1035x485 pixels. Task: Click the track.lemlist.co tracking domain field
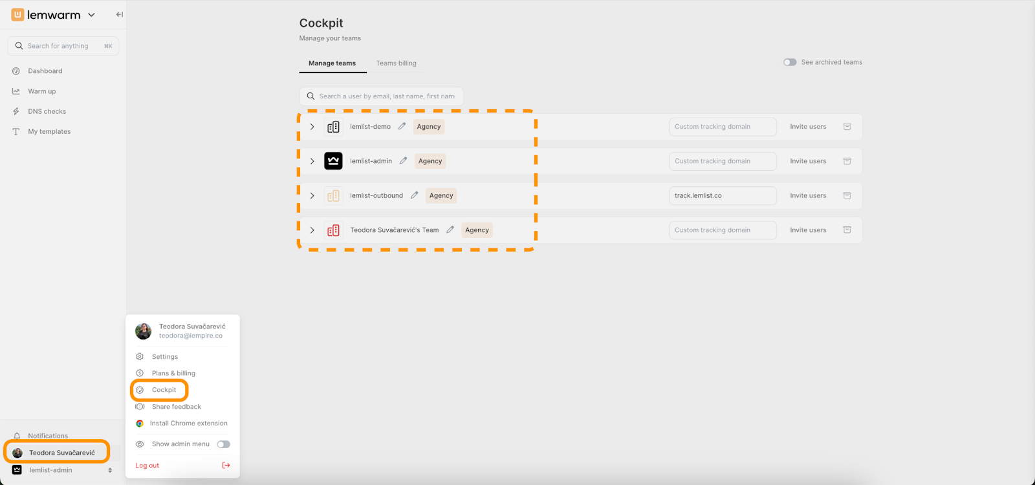click(722, 195)
